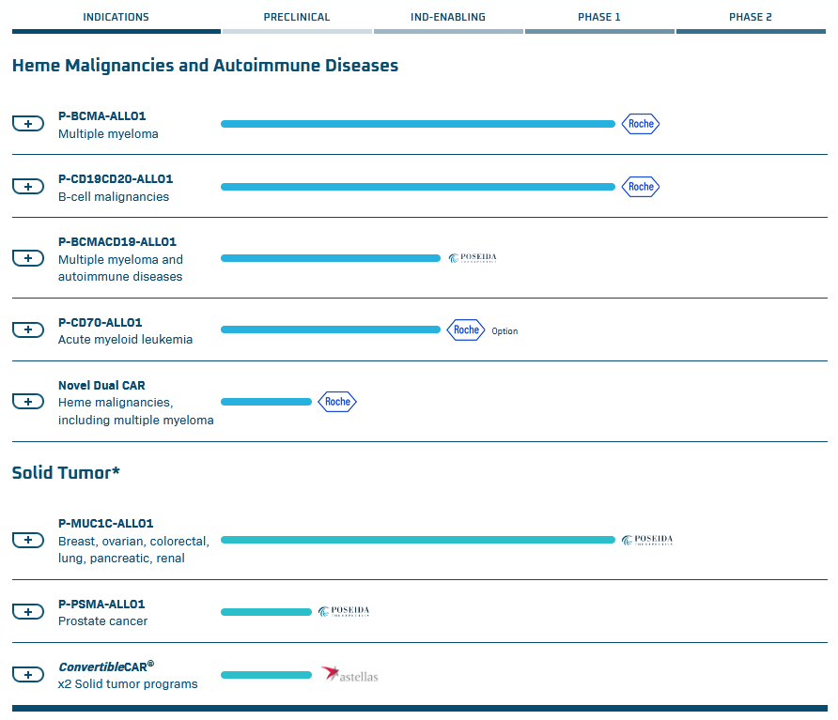838x720 pixels.
Task: Click the Roche logo on P-BCMA-ALLO1 row
Action: click(641, 124)
